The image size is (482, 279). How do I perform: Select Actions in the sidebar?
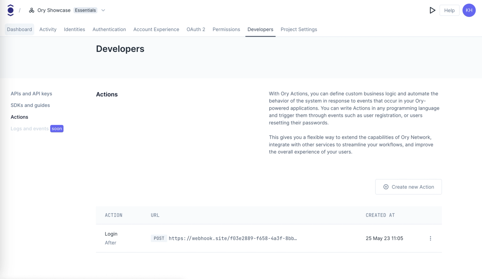point(19,117)
